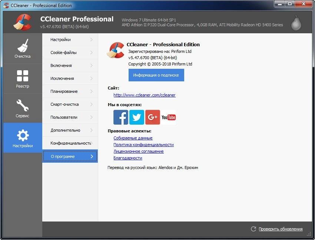Maximize the CCleaner window
The image size is (315, 240).
290,4
